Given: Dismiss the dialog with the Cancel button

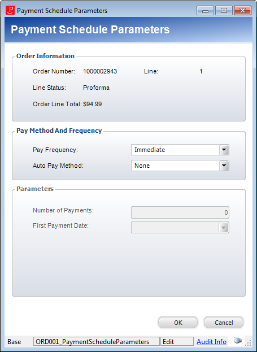Looking at the screenshot, I should (x=224, y=323).
